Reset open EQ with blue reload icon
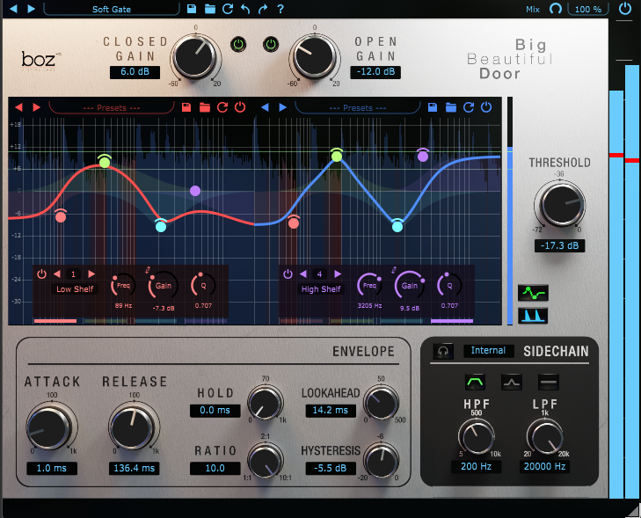The image size is (641, 518). (x=469, y=107)
